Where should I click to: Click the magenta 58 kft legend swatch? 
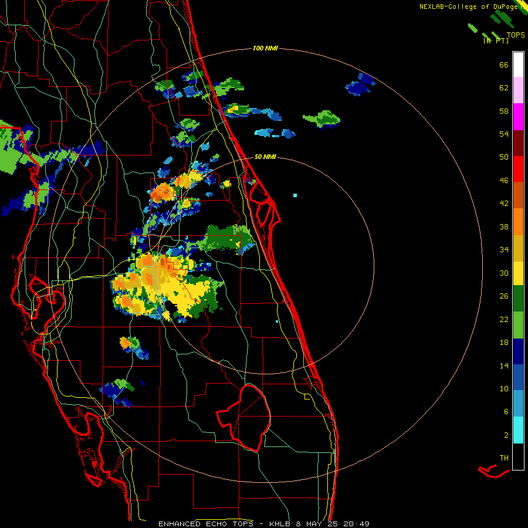pyautogui.click(x=518, y=117)
